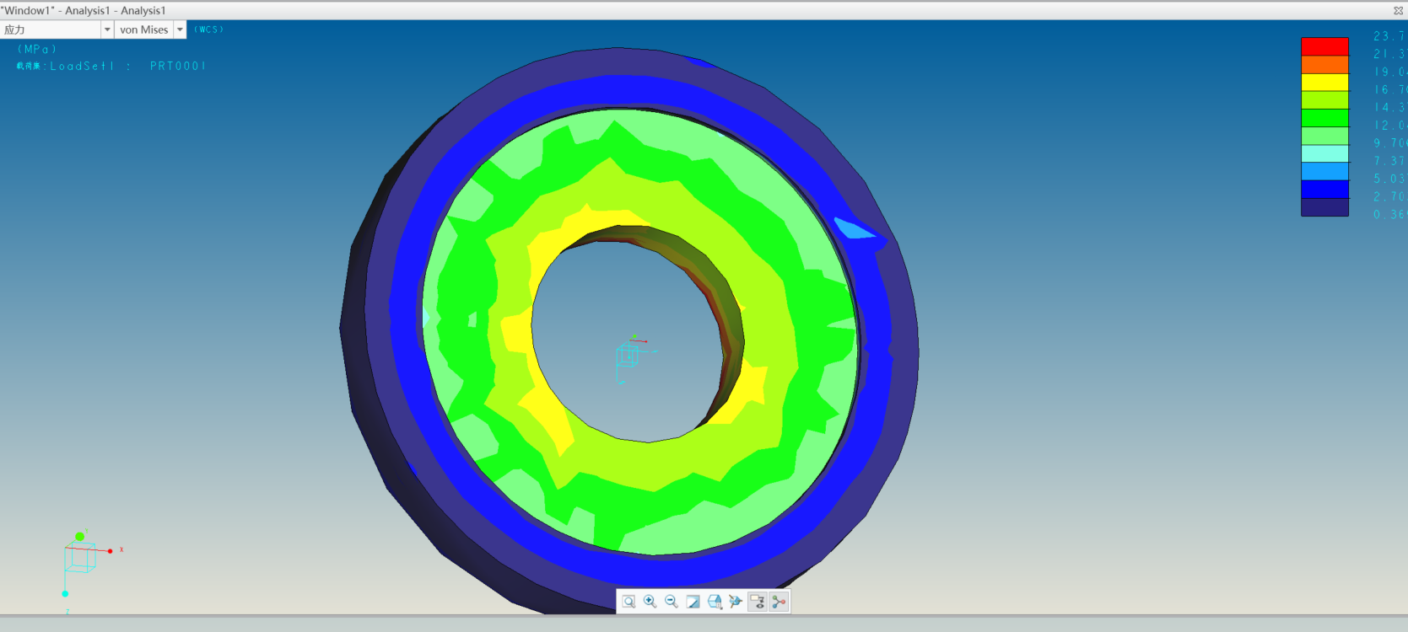Open the Saved Orientations cube icon

click(715, 602)
